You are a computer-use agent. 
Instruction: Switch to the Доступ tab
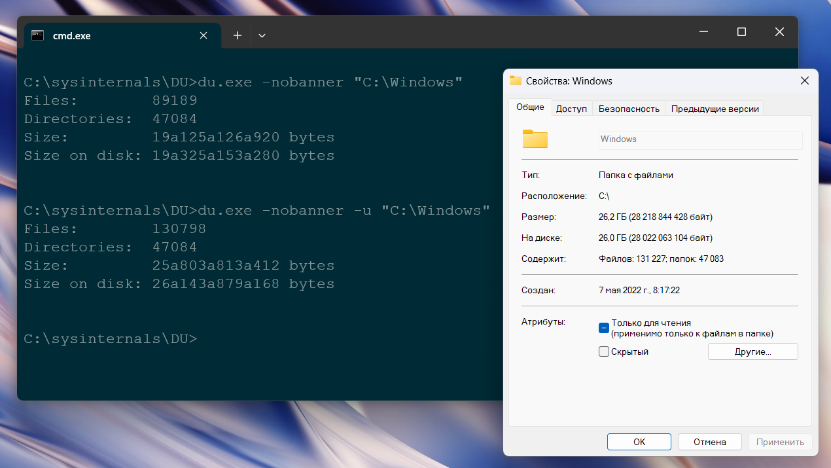click(571, 109)
